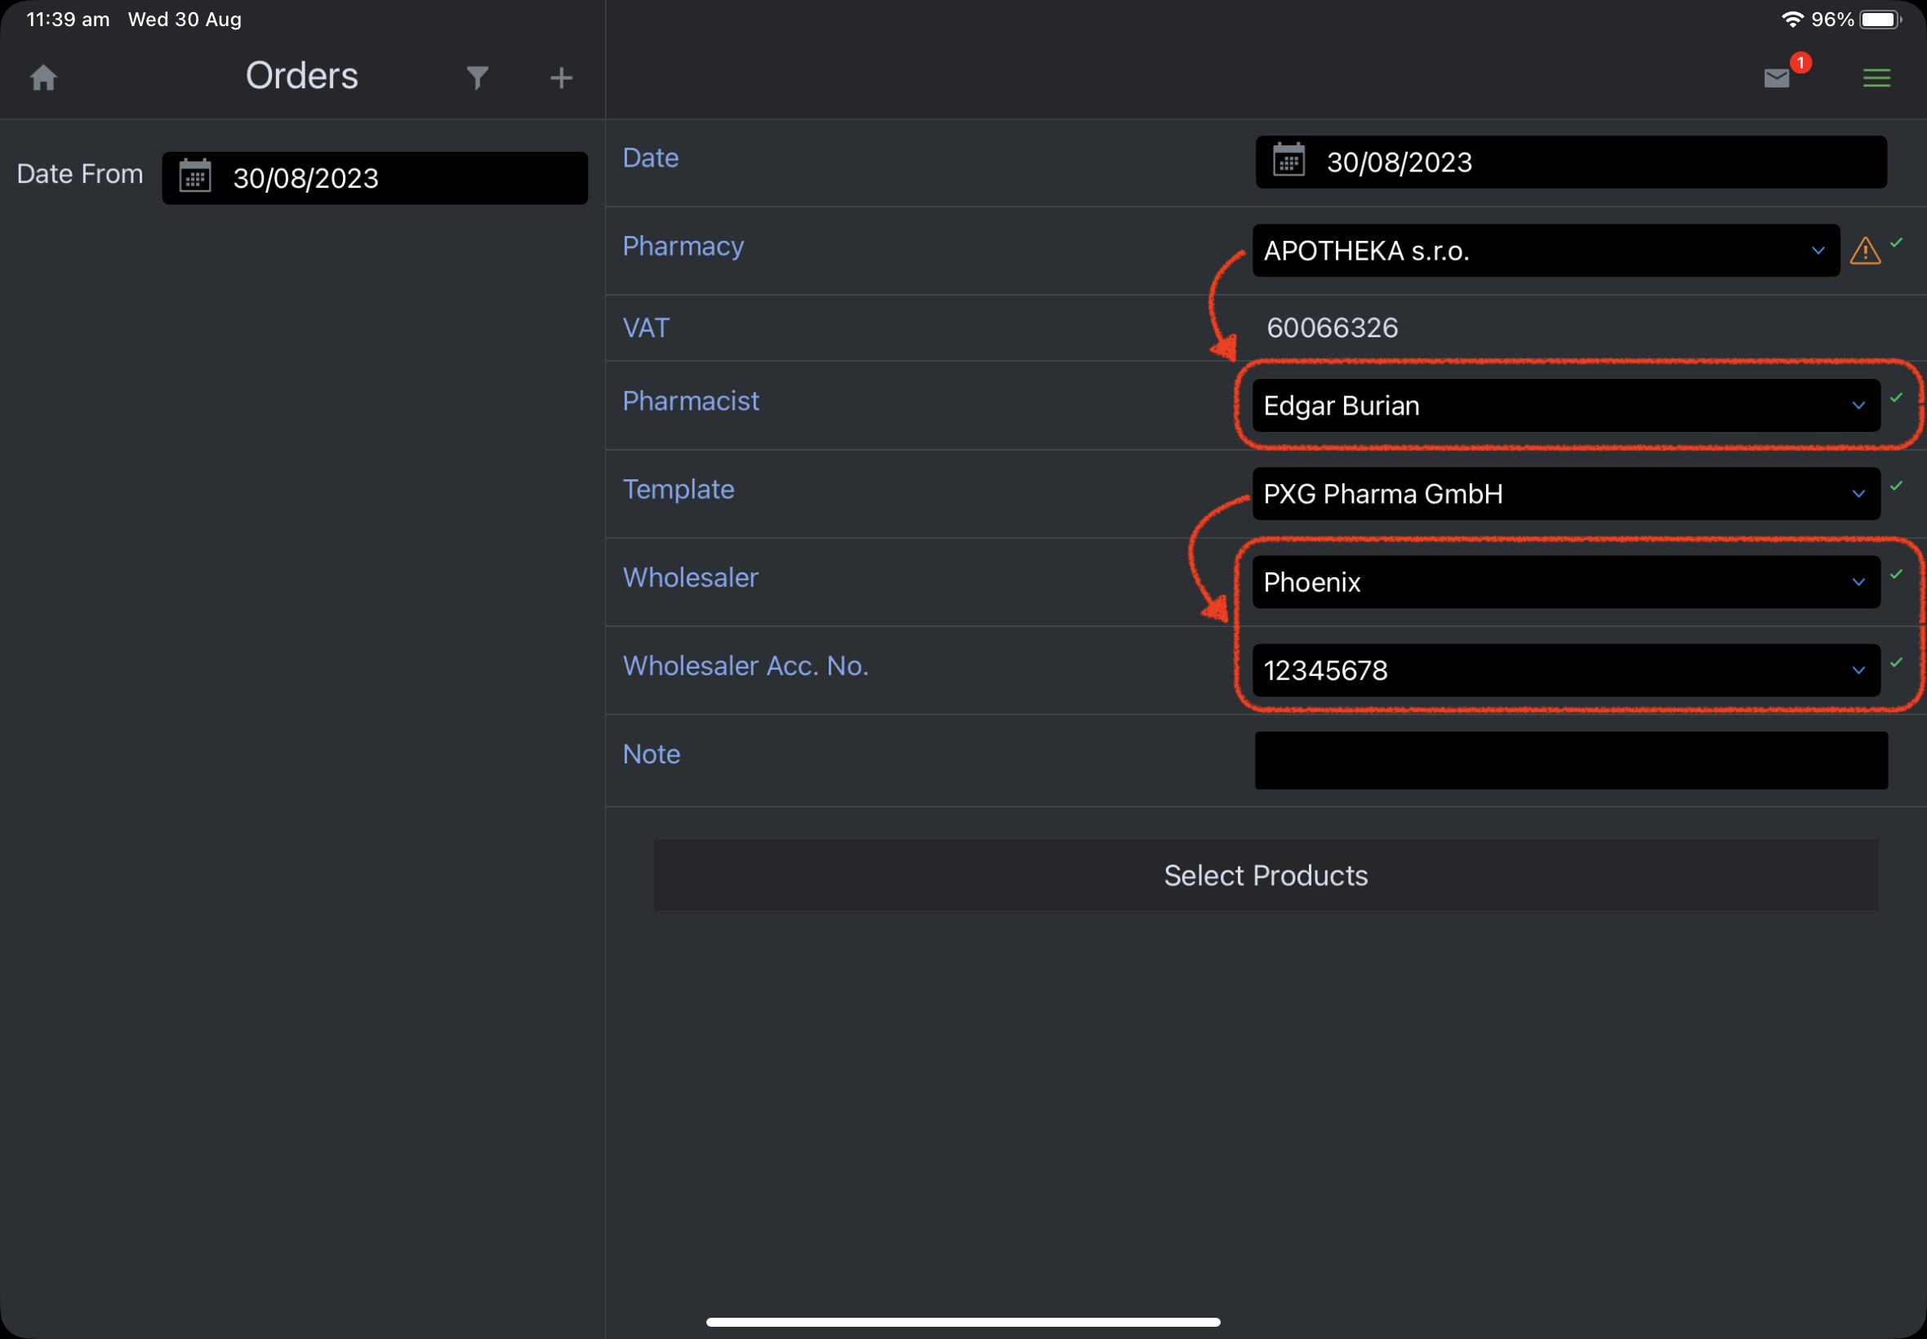The width and height of the screenshot is (1927, 1339).
Task: Tap the green checkmark next to Template
Action: tap(1896, 486)
